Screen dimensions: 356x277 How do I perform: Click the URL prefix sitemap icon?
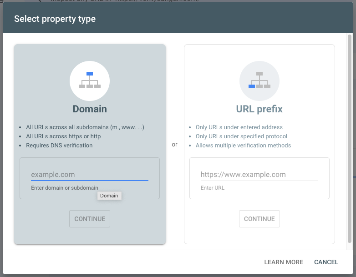[259, 81]
